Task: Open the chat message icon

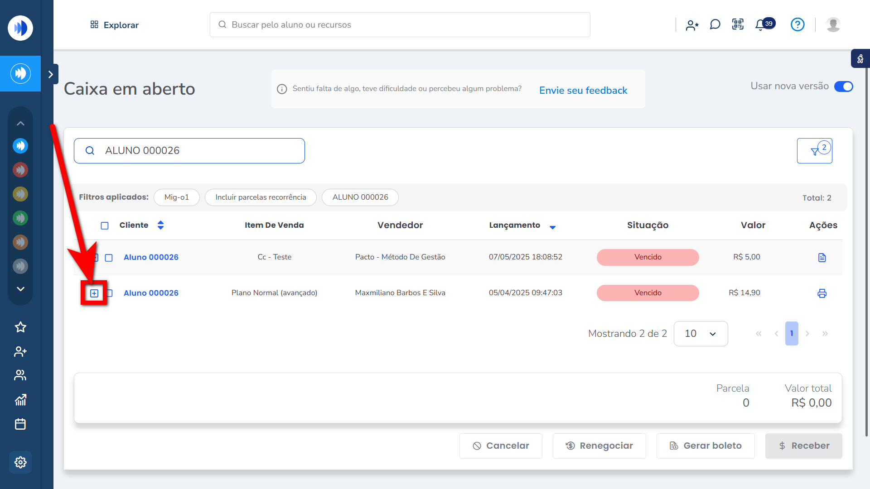Action: pyautogui.click(x=715, y=24)
